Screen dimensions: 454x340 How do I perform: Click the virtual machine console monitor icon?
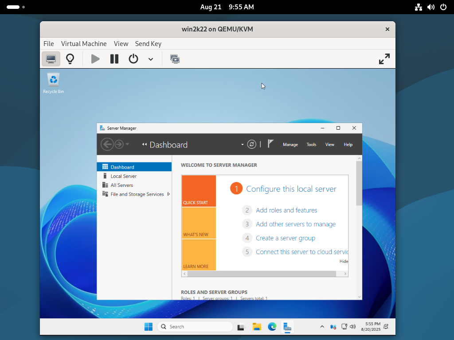51,59
